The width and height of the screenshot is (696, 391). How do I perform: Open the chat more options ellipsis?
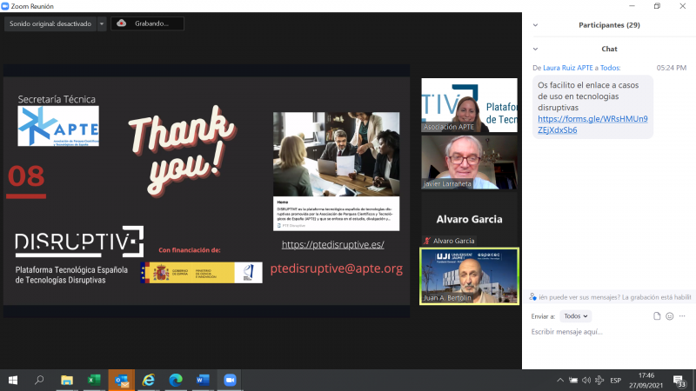(683, 316)
